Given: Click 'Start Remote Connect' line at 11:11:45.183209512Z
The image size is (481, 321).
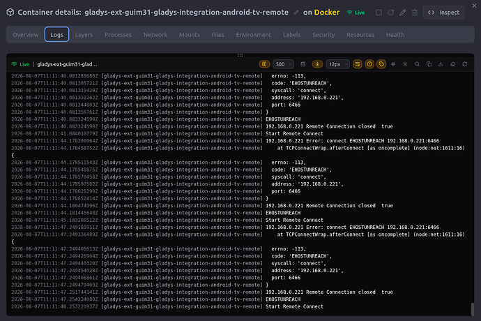Looking at the screenshot, I should point(167,220).
